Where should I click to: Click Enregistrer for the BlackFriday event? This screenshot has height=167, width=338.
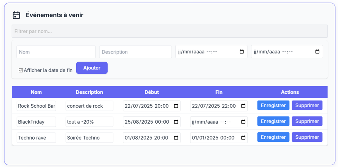pyautogui.click(x=273, y=121)
